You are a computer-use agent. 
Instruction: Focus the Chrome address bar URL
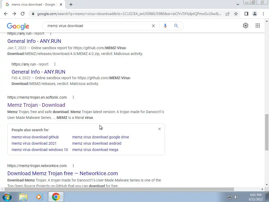(x=129, y=14)
